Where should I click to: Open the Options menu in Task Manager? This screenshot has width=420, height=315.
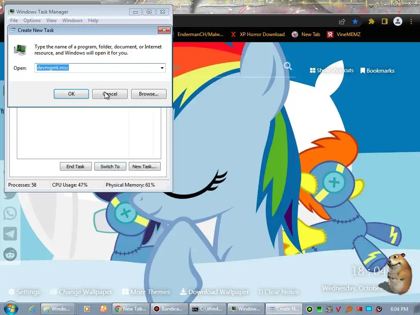[x=32, y=21]
